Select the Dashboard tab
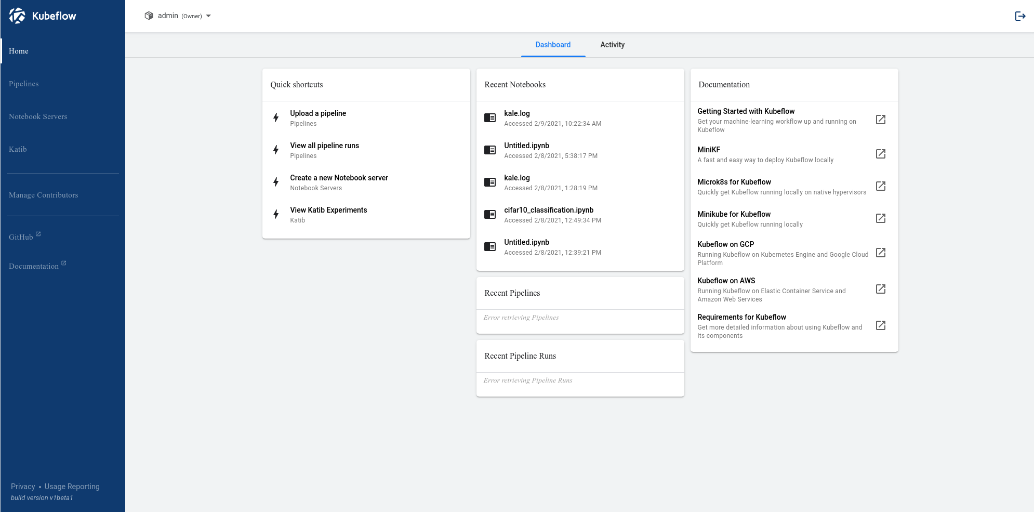This screenshot has height=512, width=1034. [x=553, y=45]
